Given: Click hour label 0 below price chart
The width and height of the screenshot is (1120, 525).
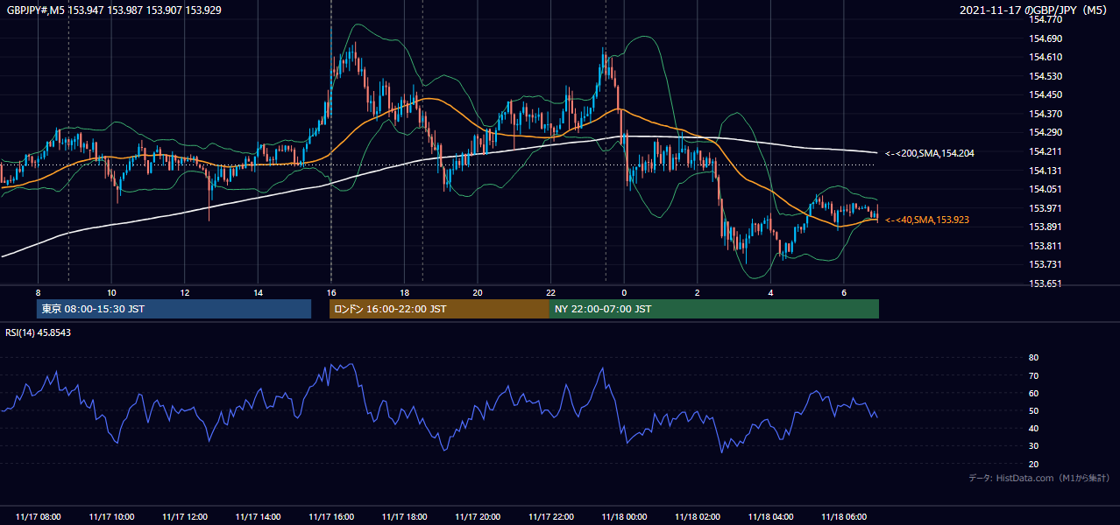Looking at the screenshot, I should (624, 292).
